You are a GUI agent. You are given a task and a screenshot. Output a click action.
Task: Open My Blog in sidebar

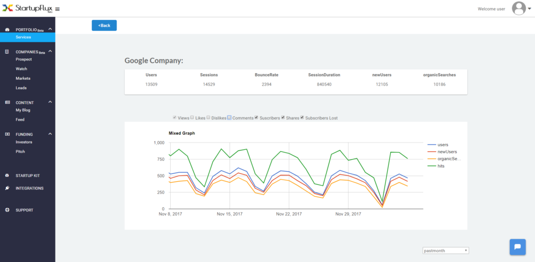tap(23, 110)
